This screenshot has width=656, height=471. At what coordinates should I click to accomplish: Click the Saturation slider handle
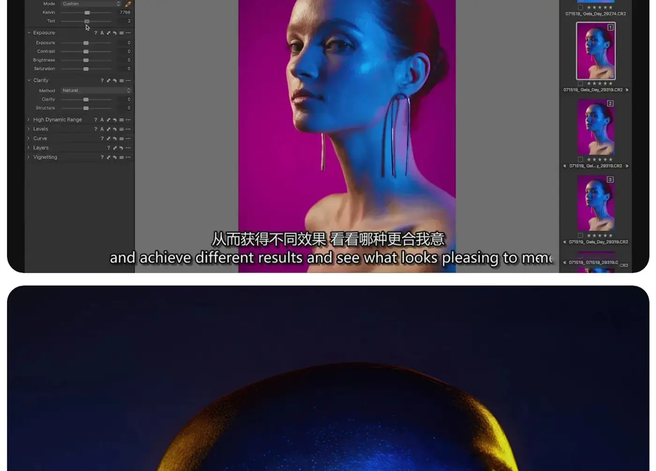[86, 69]
